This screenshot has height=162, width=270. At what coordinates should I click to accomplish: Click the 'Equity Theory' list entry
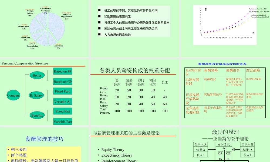click(x=112, y=150)
